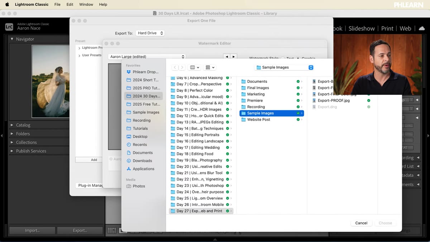Select the Export-PROOF.jpg file

click(x=341, y=101)
